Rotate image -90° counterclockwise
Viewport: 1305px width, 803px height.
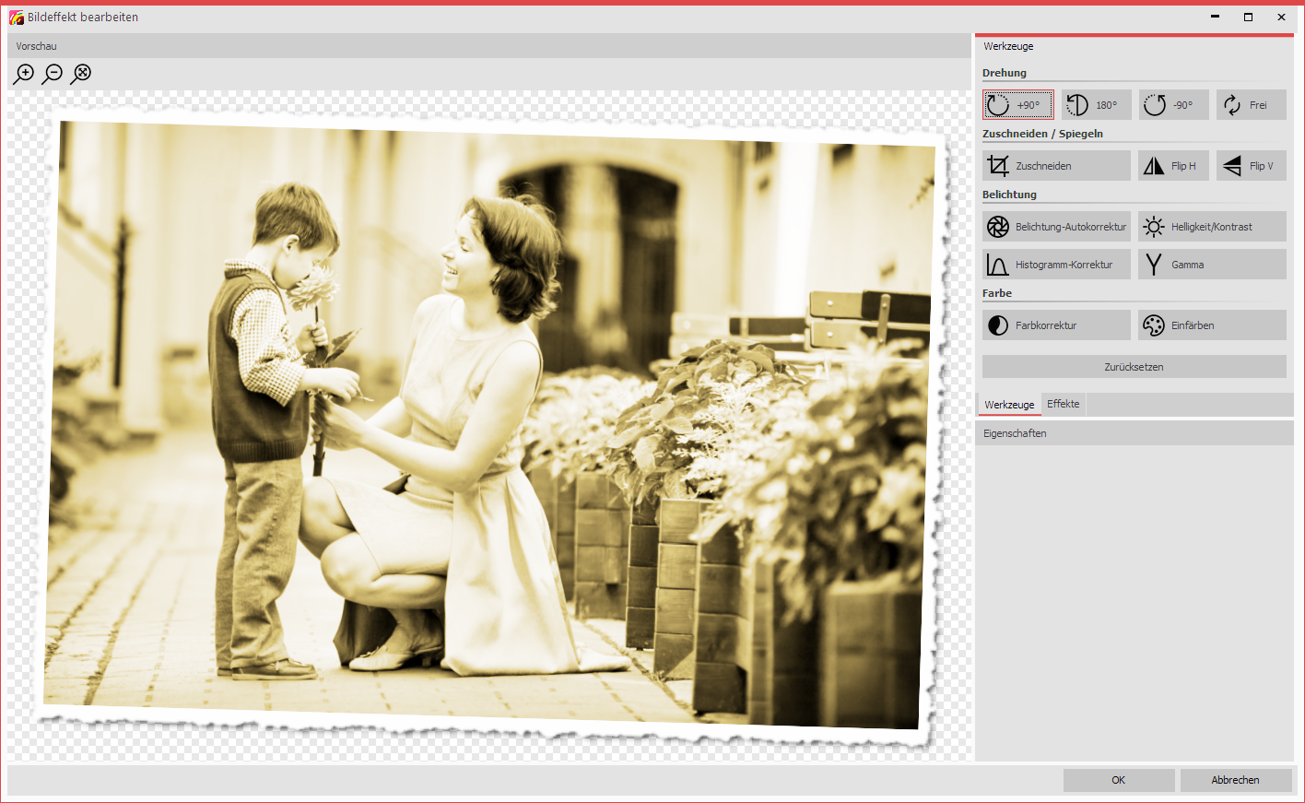pos(1173,105)
